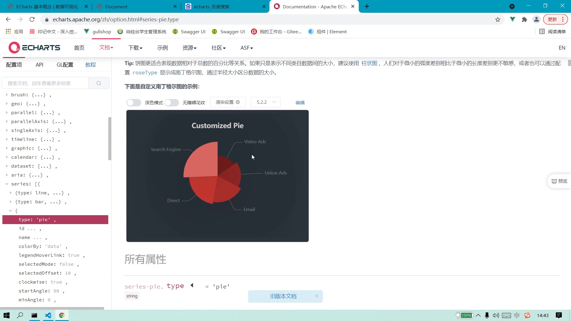Screen dimensions: 571x321
Task: Click the 更新 Chrome update button
Action: (555, 19)
